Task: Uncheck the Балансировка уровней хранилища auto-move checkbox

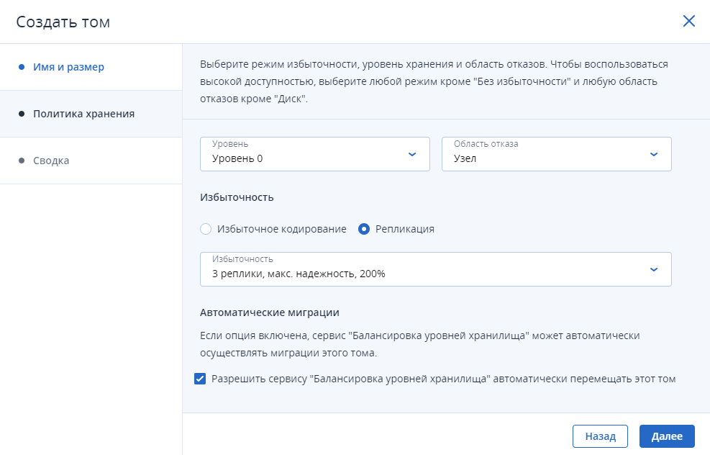Action: pos(200,379)
